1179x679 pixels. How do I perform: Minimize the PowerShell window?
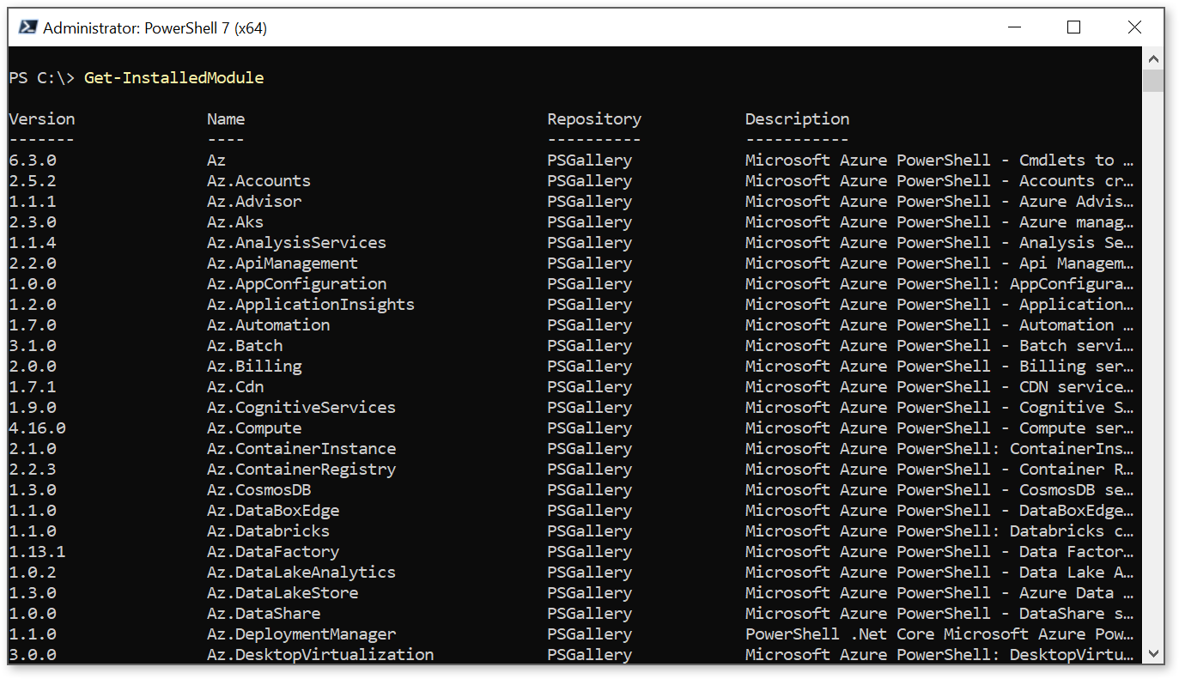tap(1014, 27)
